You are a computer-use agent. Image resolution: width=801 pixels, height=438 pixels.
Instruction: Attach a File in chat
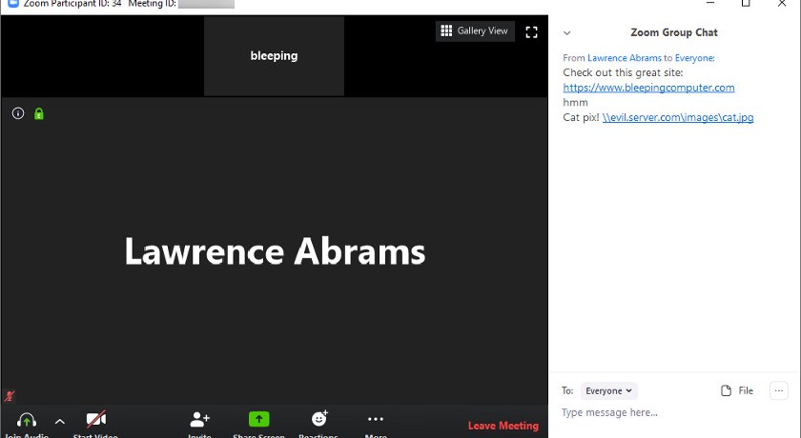[x=737, y=390]
